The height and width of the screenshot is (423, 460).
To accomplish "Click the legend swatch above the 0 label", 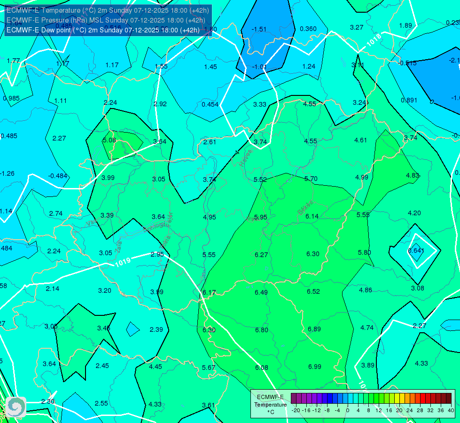I will 346,399.
